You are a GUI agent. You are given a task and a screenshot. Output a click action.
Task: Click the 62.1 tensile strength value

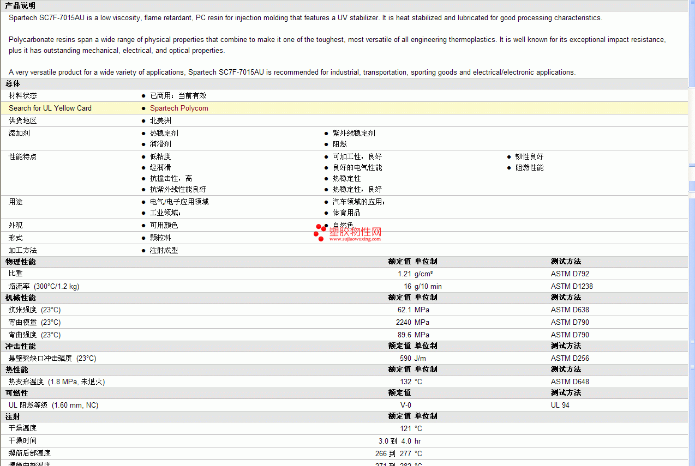coord(404,310)
